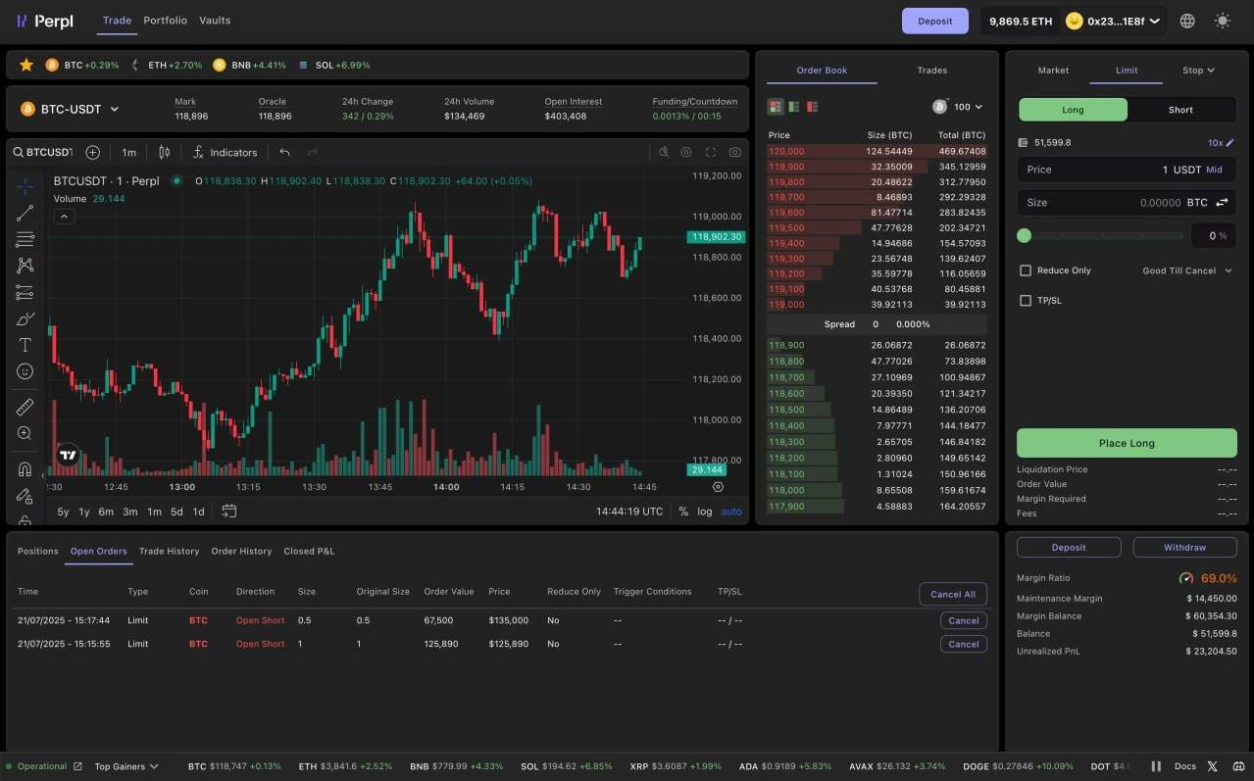Click the purple Deposit button in header
This screenshot has height=781, width=1254.
935,21
